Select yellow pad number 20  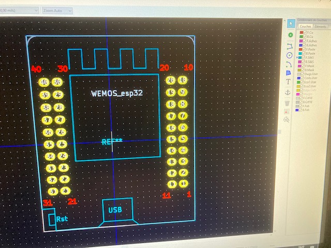pos(171,80)
